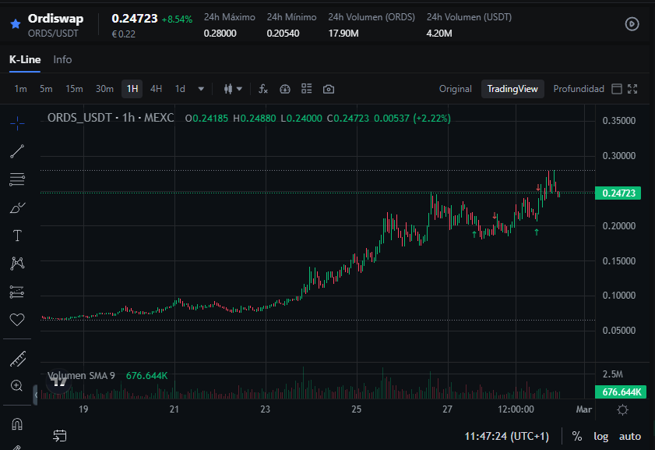The width and height of the screenshot is (655, 450).
Task: Select the 1H timeframe
Action: click(132, 89)
